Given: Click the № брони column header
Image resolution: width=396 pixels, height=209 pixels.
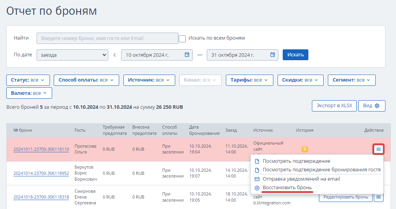Looking at the screenshot, I should coord(23,130).
